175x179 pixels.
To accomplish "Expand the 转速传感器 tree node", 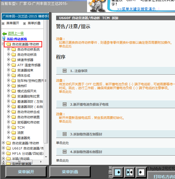I will (x=8, y=60).
